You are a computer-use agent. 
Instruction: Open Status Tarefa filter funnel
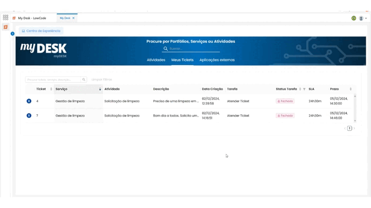pyautogui.click(x=305, y=89)
